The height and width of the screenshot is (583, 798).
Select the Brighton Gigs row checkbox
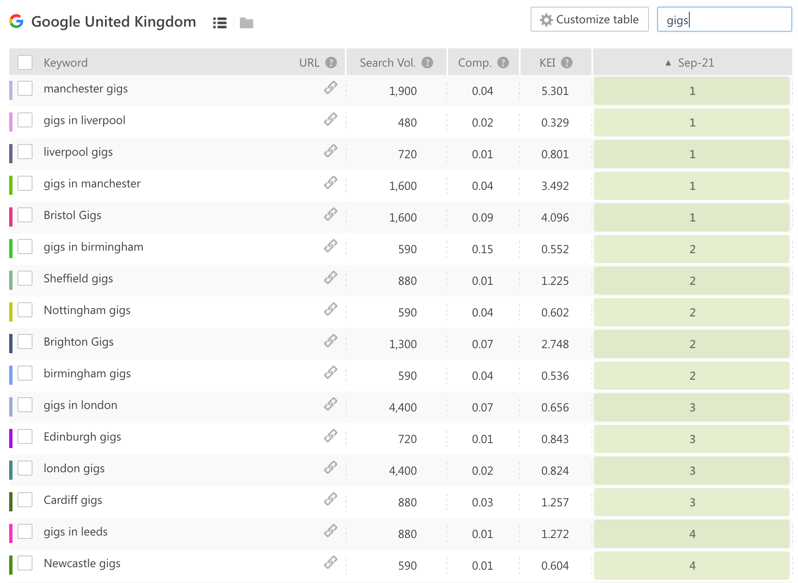tap(25, 341)
